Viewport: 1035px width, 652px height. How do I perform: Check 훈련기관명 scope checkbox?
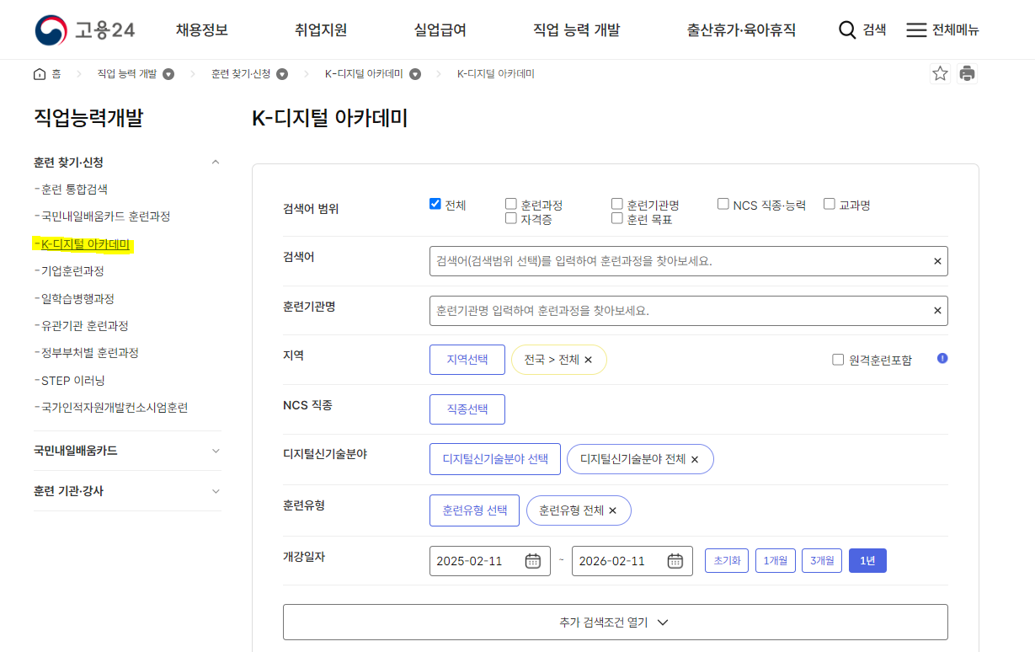click(x=617, y=204)
